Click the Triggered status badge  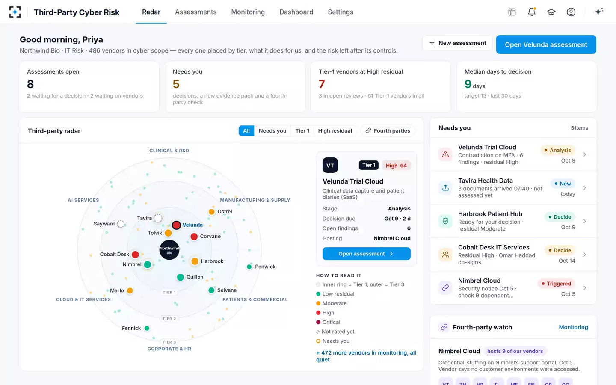tap(556, 284)
